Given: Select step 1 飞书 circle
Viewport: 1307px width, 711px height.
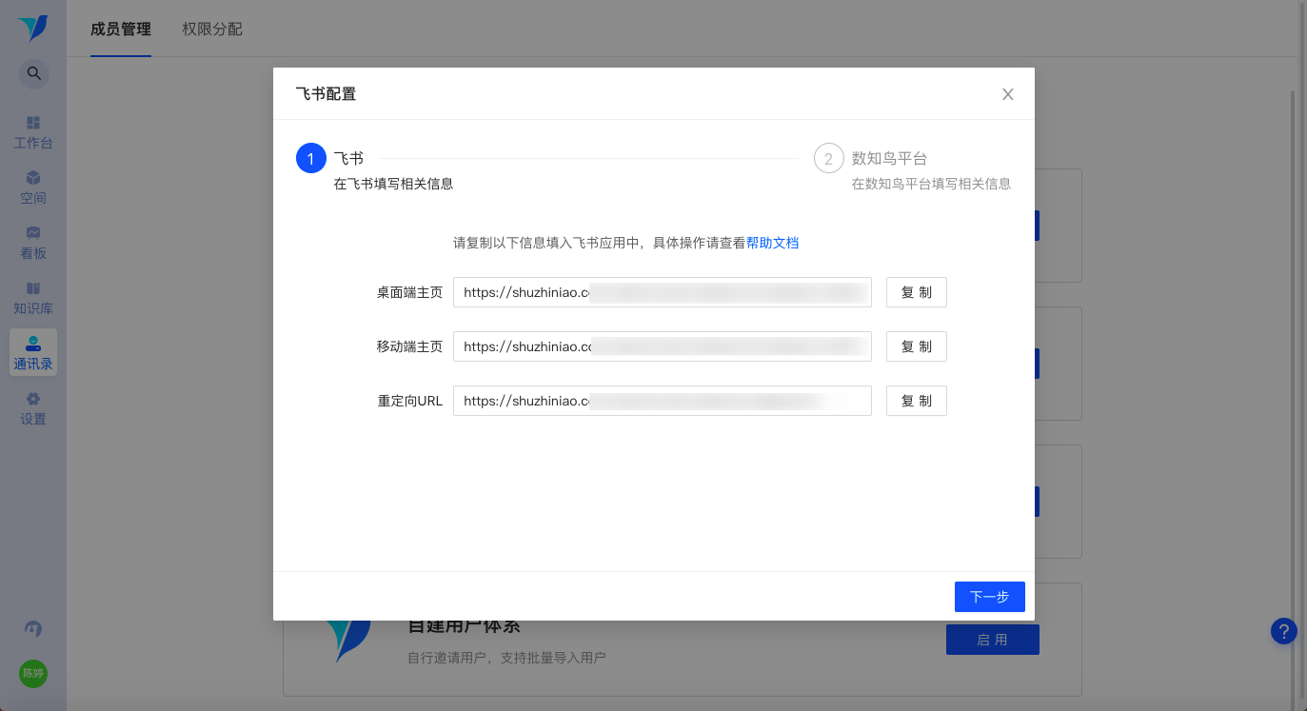Looking at the screenshot, I should coord(311,158).
